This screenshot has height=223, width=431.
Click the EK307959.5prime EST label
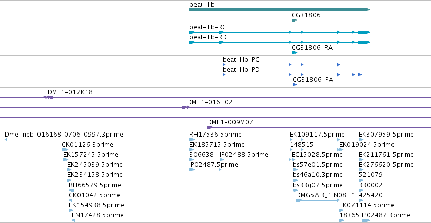click(x=386, y=135)
